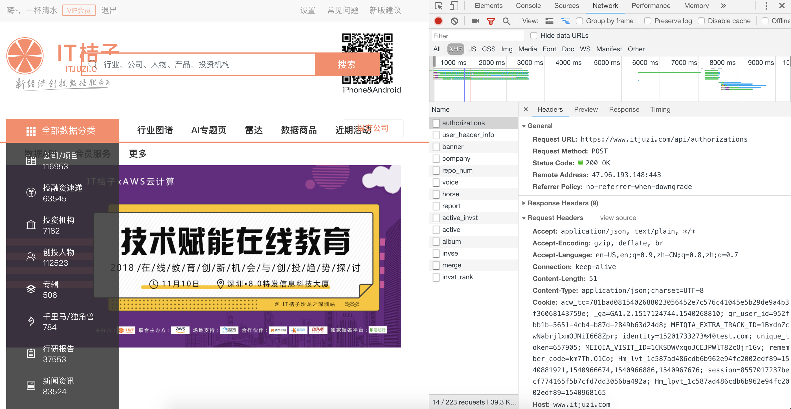Image resolution: width=791 pixels, height=409 pixels.
Task: Filter requests by WS type
Action: point(585,49)
